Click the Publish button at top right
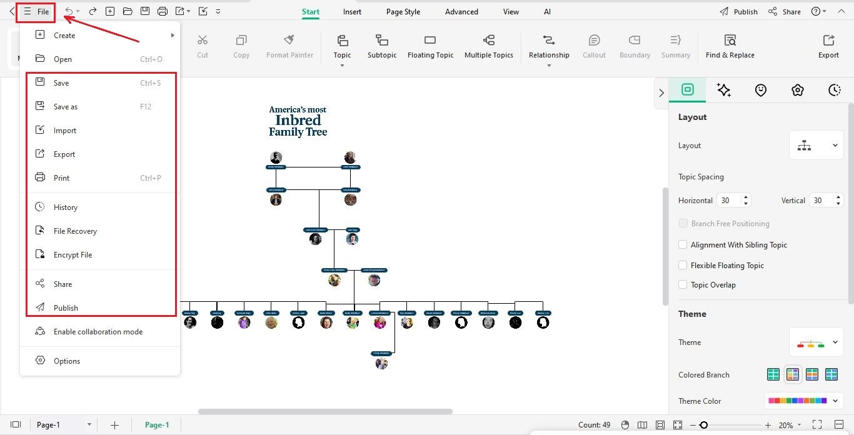 pos(738,12)
